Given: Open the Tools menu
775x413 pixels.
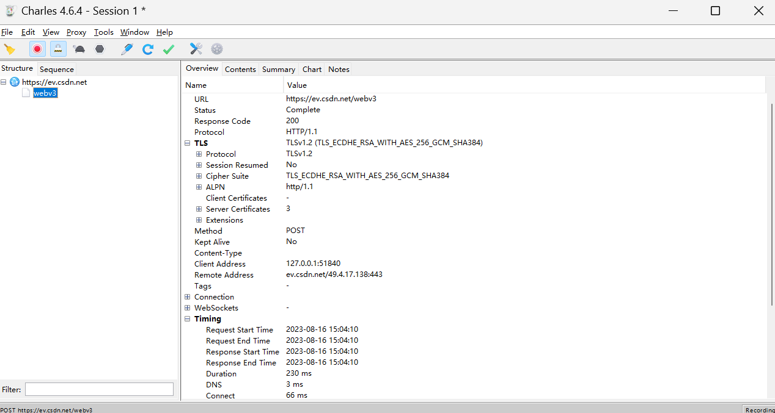Looking at the screenshot, I should 104,32.
